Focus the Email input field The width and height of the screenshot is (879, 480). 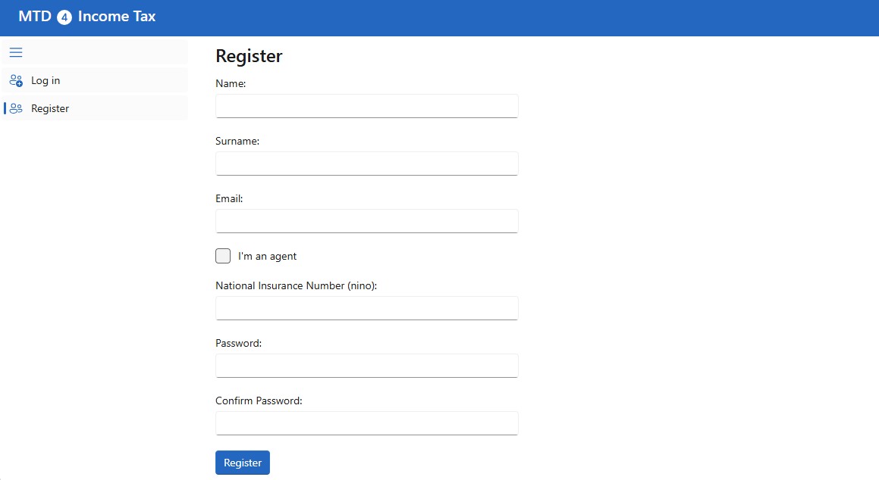pyautogui.click(x=366, y=221)
